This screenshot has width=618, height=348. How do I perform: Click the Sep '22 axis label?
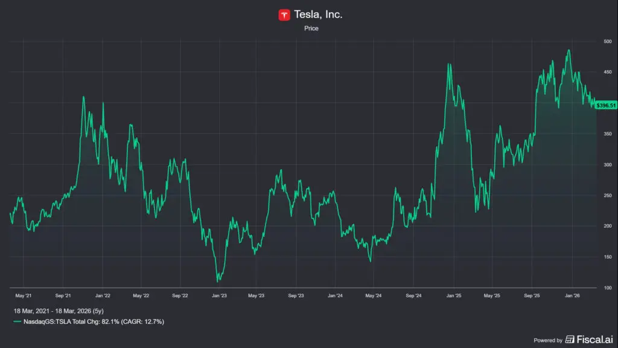click(x=180, y=295)
